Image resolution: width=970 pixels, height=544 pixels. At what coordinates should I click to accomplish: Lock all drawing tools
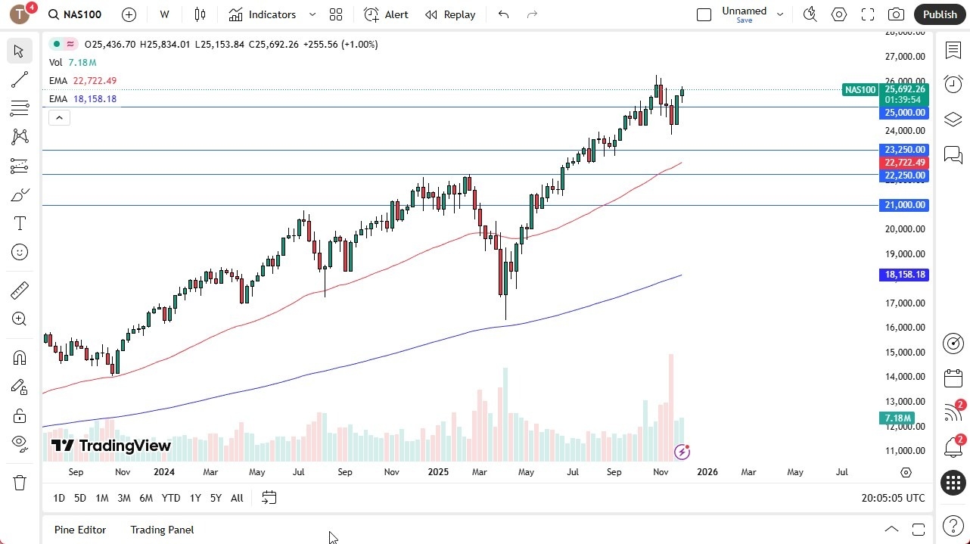coord(20,415)
